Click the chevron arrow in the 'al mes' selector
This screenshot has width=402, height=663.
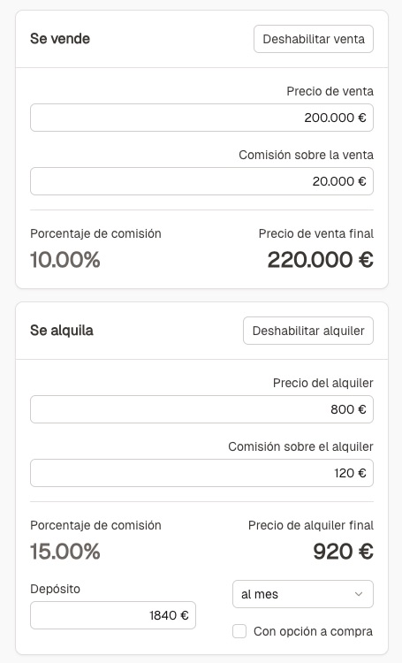coord(359,594)
